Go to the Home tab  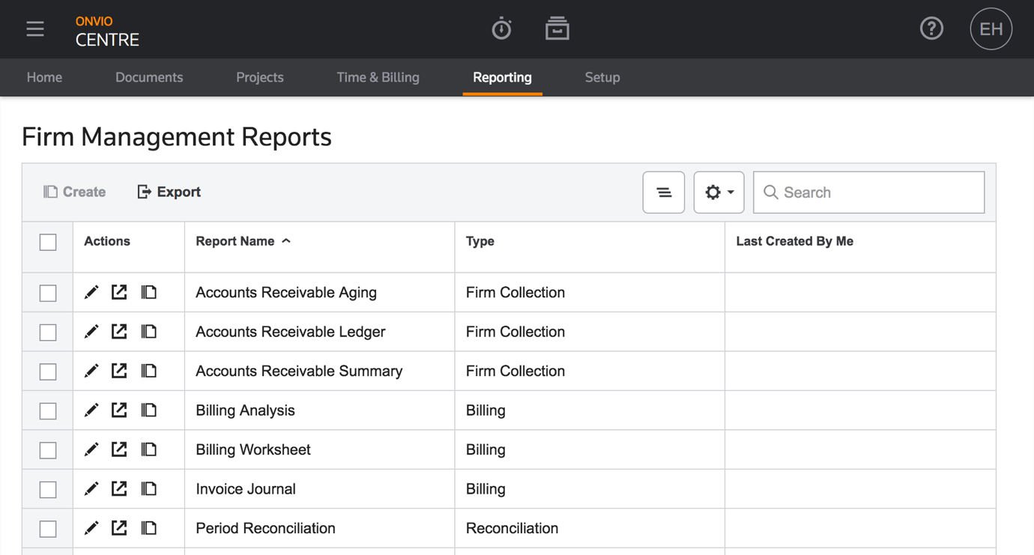tap(44, 77)
